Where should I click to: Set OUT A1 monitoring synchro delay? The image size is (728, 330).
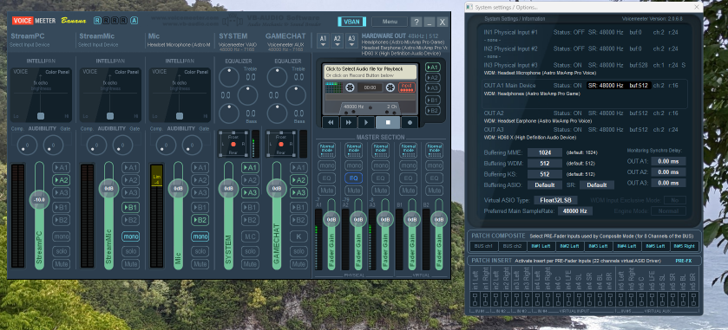(x=668, y=161)
